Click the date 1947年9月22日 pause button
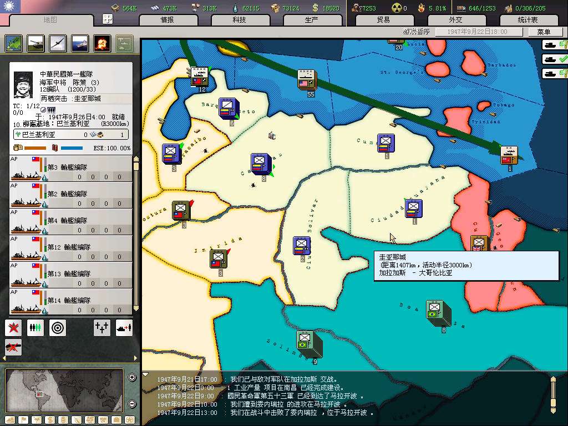Screen dimensions: 568x426 478,32
